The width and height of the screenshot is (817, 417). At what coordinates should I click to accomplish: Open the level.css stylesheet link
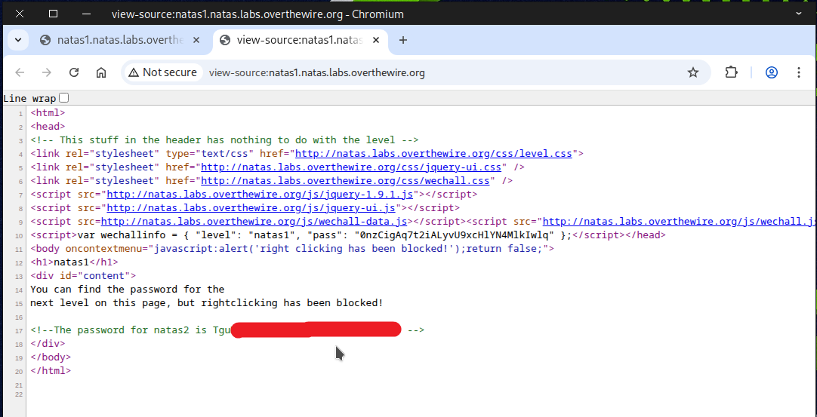click(436, 154)
